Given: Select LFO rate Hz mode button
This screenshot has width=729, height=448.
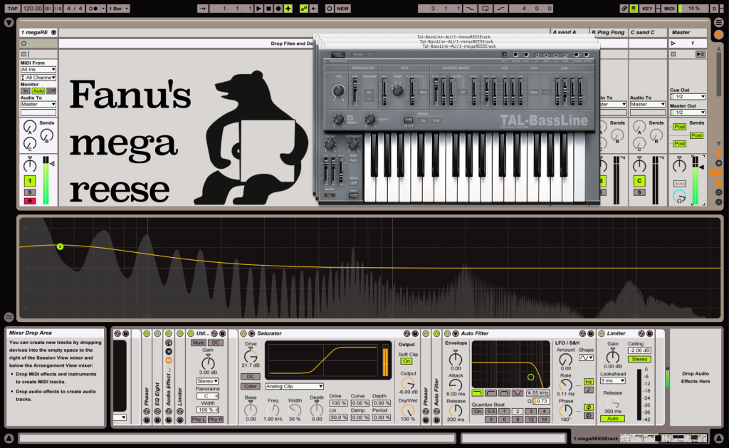Looking at the screenshot, I should 588,382.
